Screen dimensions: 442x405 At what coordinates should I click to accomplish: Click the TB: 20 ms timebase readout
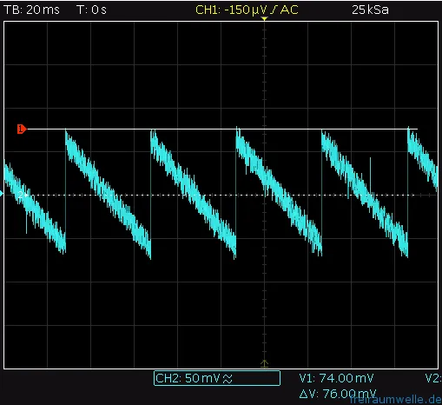31,10
